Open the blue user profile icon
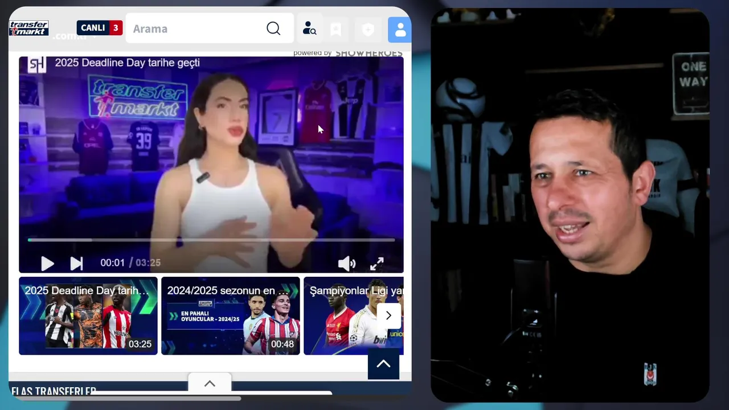729x410 pixels. coord(400,30)
